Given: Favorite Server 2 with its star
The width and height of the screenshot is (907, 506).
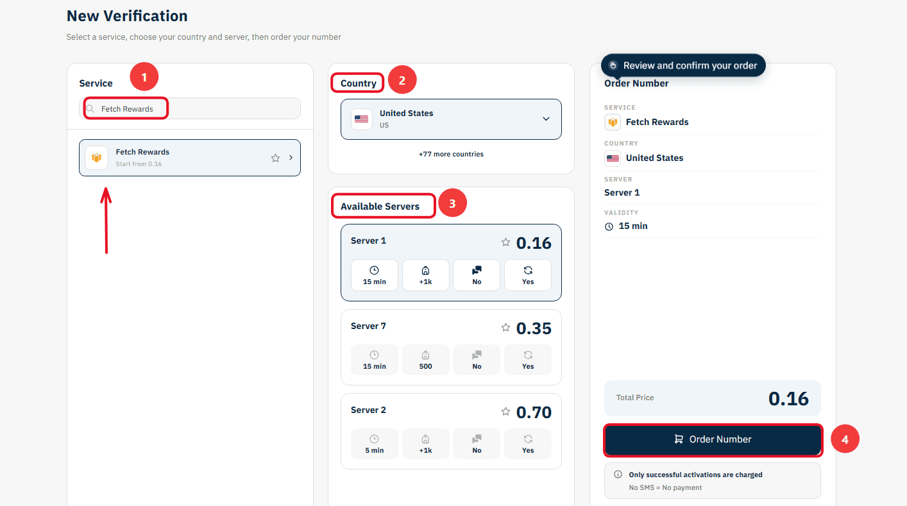Looking at the screenshot, I should pyautogui.click(x=505, y=412).
